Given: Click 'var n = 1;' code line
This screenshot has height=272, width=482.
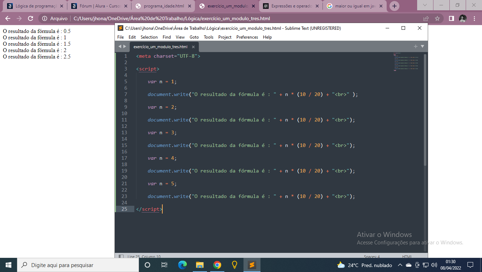Looking at the screenshot, I should [x=162, y=81].
